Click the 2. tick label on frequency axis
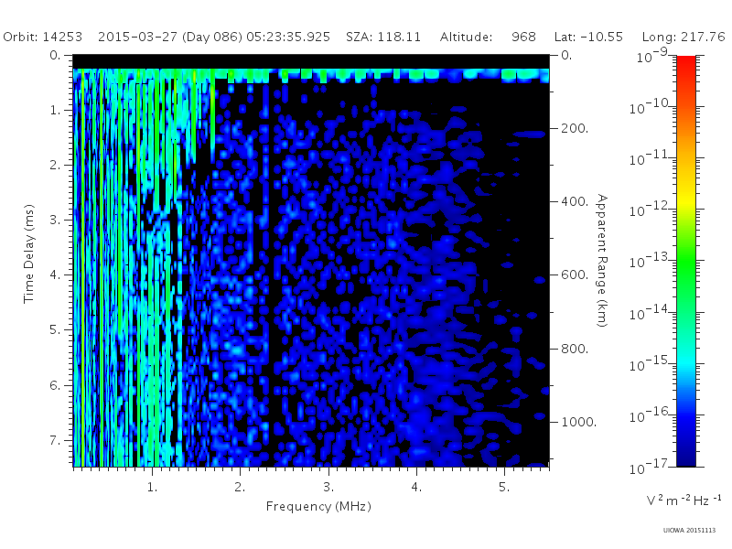 (x=240, y=487)
